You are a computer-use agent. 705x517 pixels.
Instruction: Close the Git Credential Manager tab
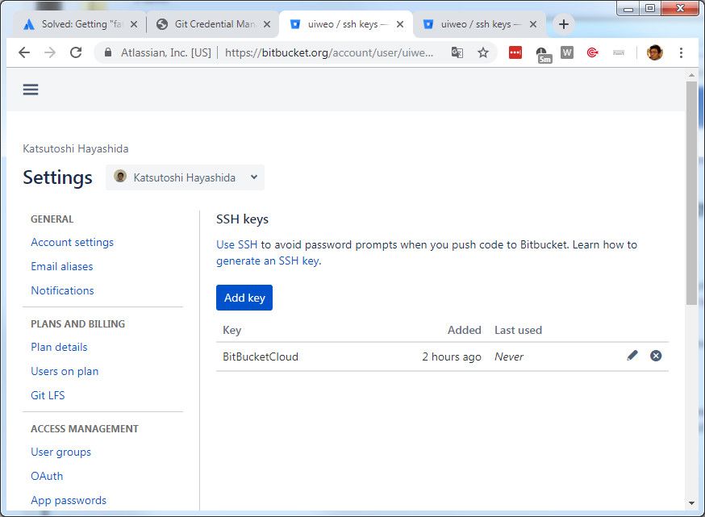pyautogui.click(x=267, y=24)
